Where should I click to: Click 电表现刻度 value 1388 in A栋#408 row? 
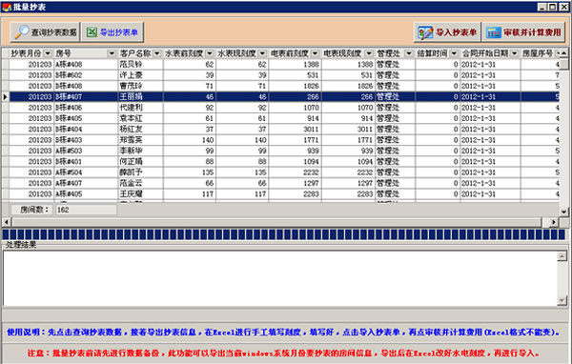[x=365, y=65]
